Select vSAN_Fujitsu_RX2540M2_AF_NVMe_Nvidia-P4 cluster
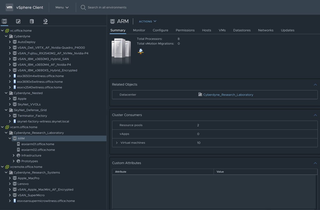The image size is (320, 210). (x=53, y=53)
